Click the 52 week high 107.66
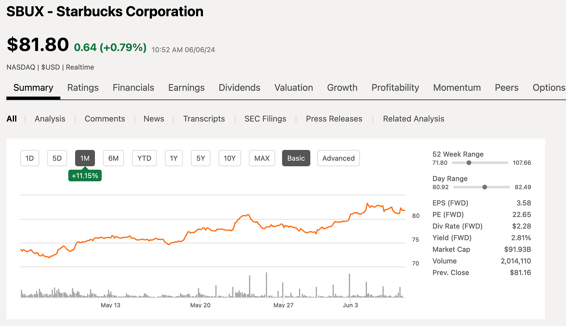The width and height of the screenshot is (566, 326). coord(522,163)
